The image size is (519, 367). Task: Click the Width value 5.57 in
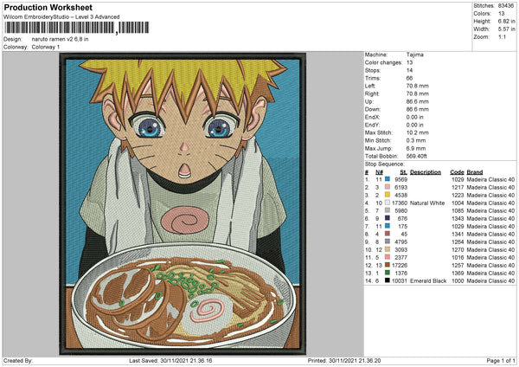click(506, 29)
